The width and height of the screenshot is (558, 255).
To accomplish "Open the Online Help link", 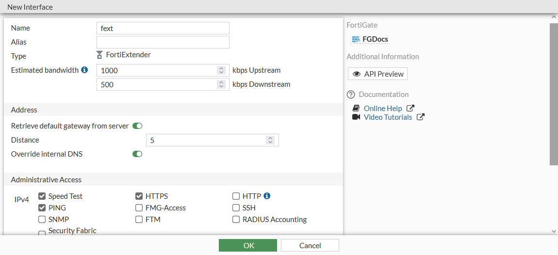I will click(383, 109).
